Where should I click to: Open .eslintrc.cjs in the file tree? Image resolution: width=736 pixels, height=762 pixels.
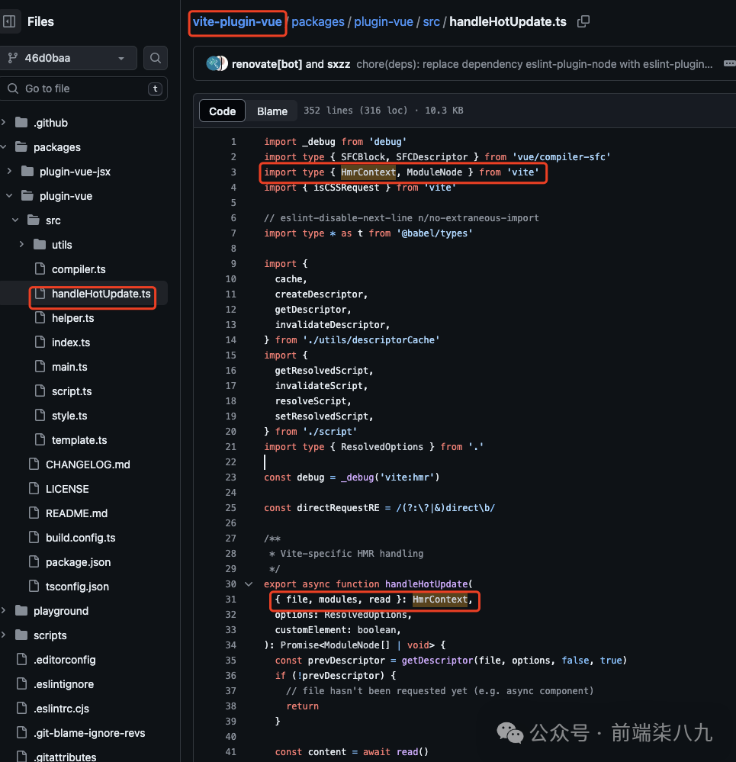pos(61,709)
